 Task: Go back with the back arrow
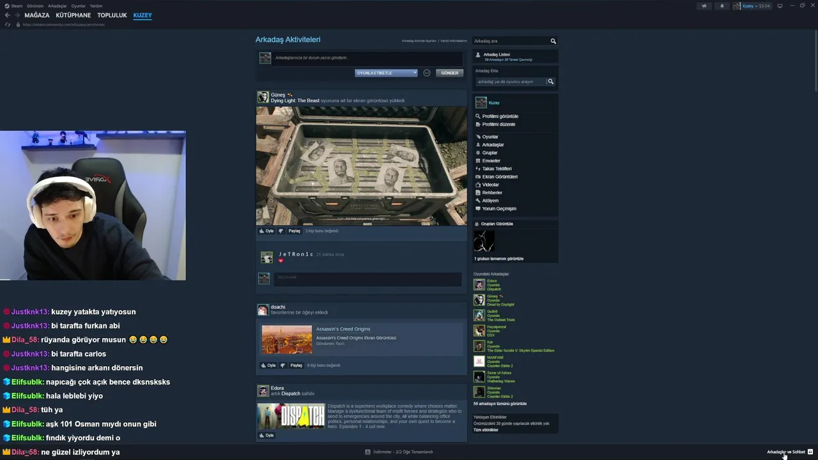pyautogui.click(x=8, y=15)
